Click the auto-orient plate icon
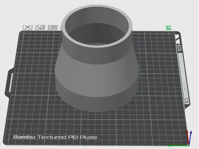 point(40,27)
